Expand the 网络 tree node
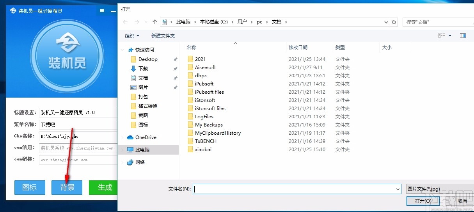Screen dimensions: 474x212 [x=123, y=162]
